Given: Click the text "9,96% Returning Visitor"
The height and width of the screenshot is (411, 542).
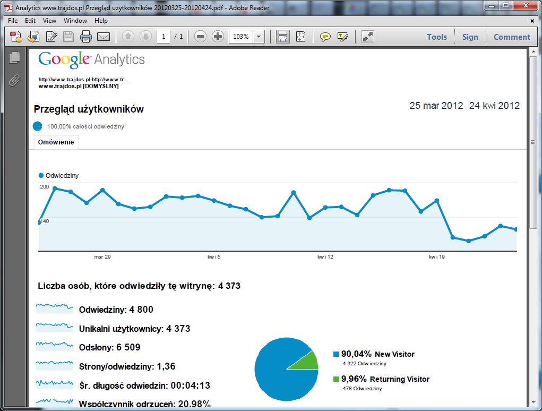Looking at the screenshot, I should [385, 379].
